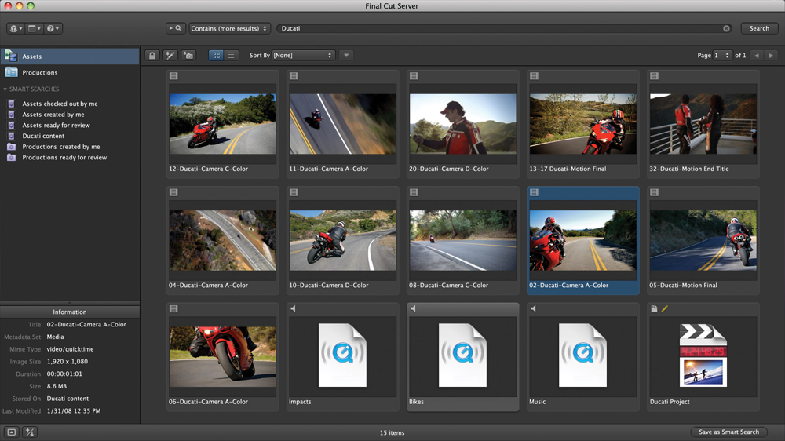Open 'Productions created by me' smart search
The image size is (785, 441).
click(x=60, y=147)
